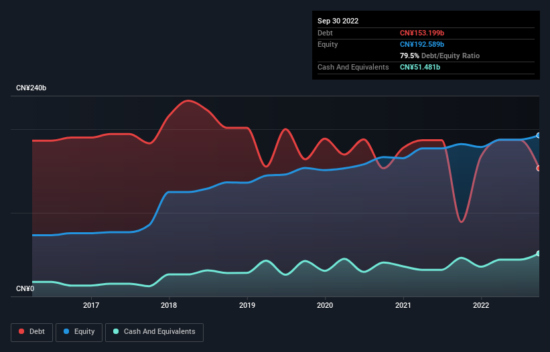Click the Equity value CN¥192.589b

point(422,44)
